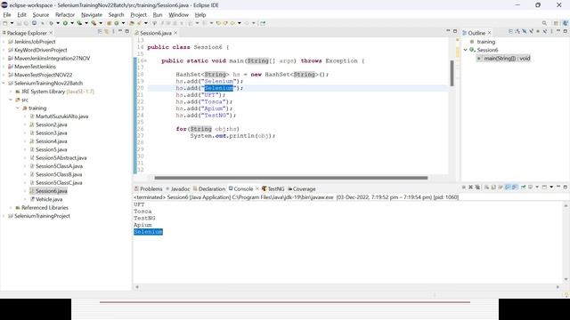
Task: Select the Java perspective icon
Action: [x=566, y=23]
